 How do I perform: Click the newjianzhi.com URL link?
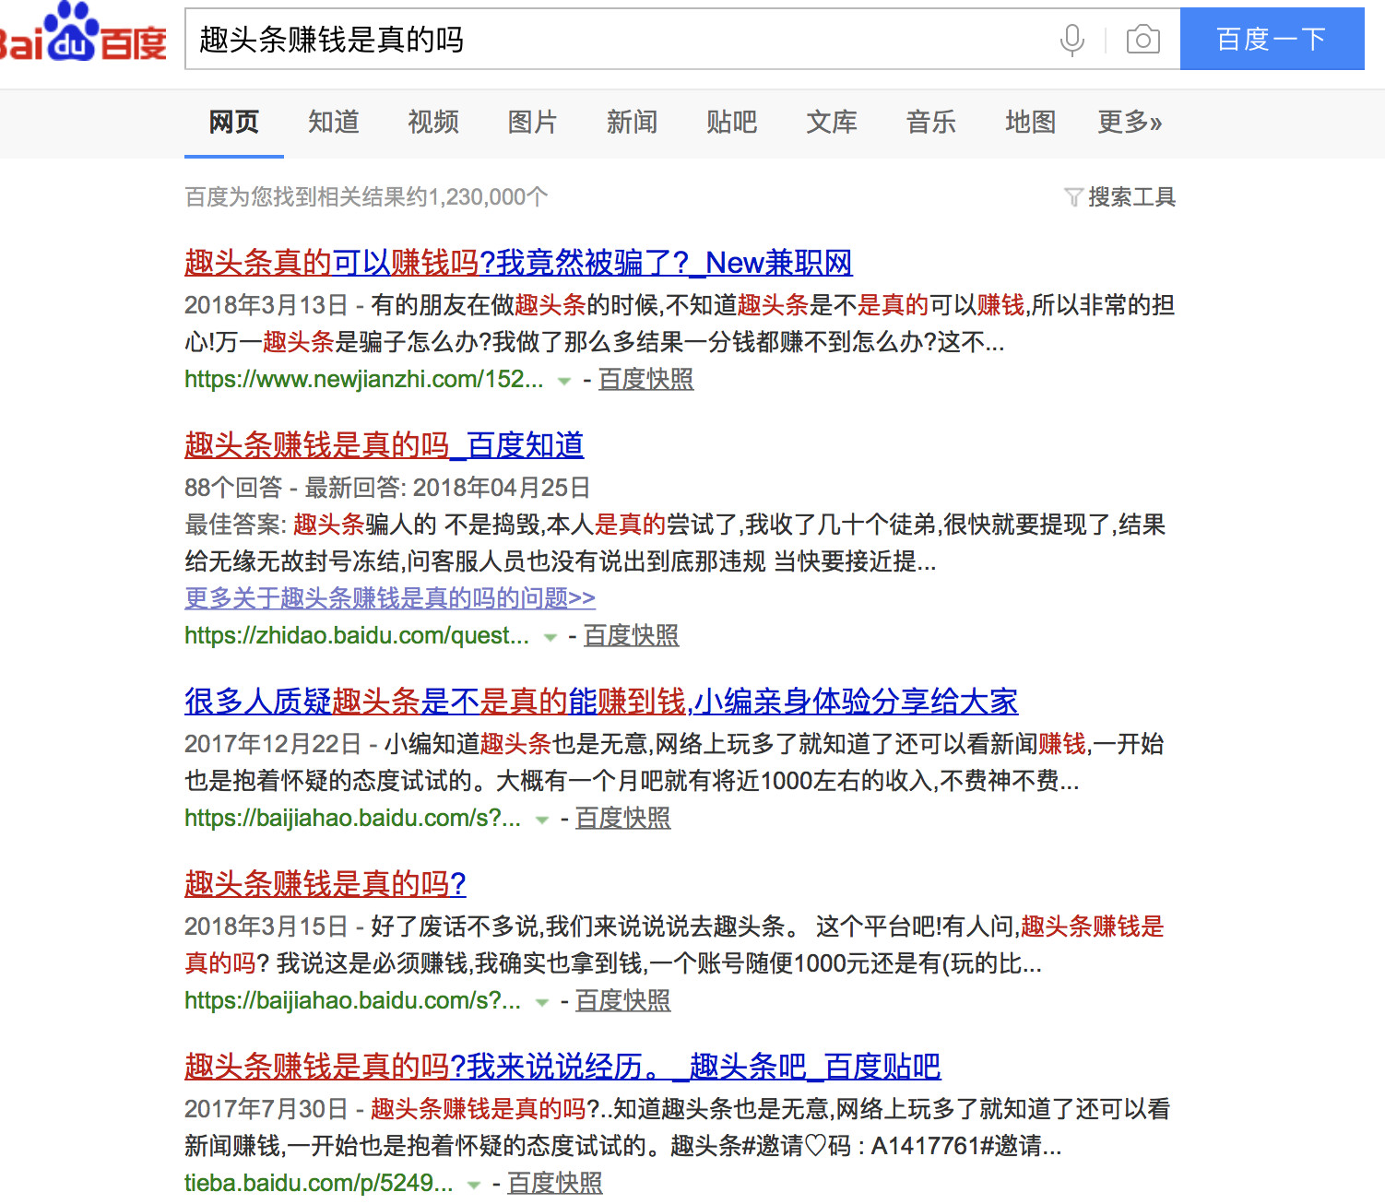363,379
